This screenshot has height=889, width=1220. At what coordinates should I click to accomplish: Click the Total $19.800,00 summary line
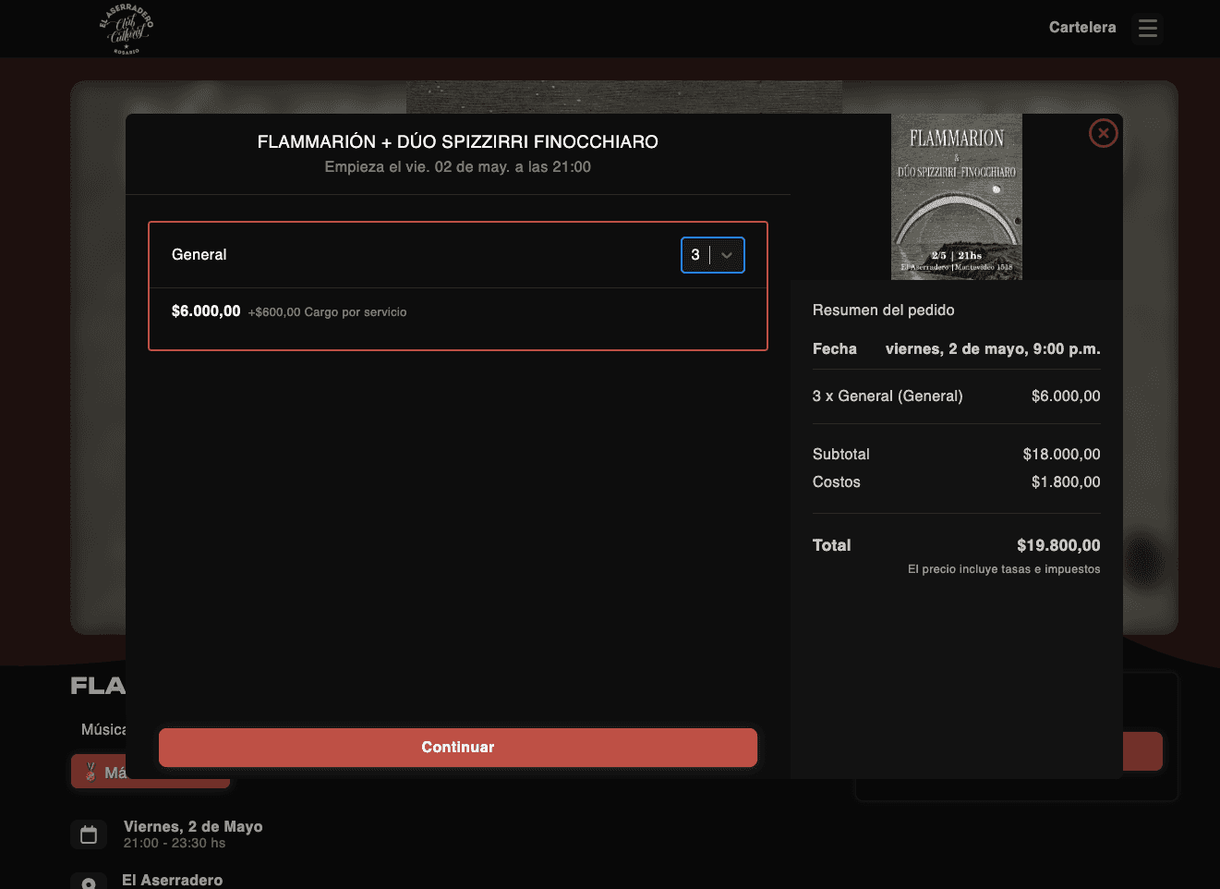click(956, 545)
